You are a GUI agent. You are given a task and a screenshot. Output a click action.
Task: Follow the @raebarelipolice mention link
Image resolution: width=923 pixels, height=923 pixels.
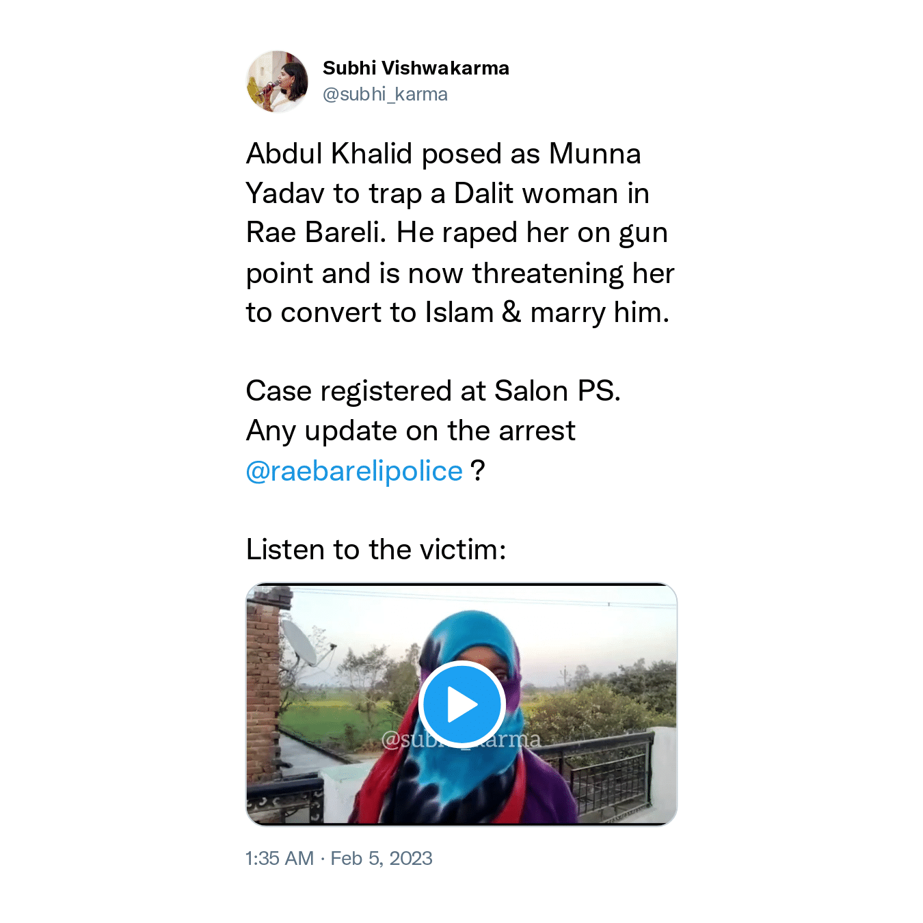pos(354,471)
